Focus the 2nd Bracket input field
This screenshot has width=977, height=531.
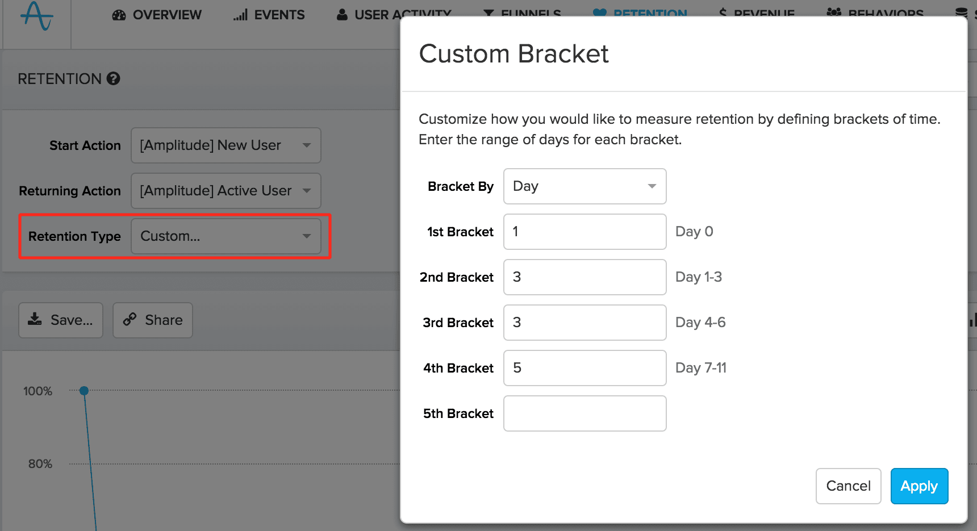[x=584, y=277]
